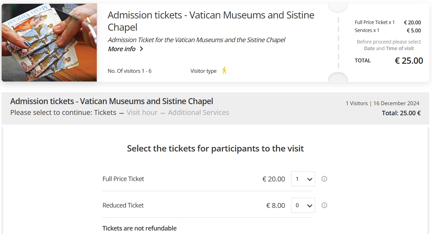
Task: Click the Full Price Ticket x 1 summary line
Action: 388,22
